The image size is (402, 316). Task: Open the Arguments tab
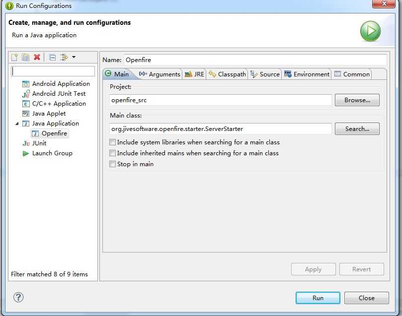click(x=160, y=74)
